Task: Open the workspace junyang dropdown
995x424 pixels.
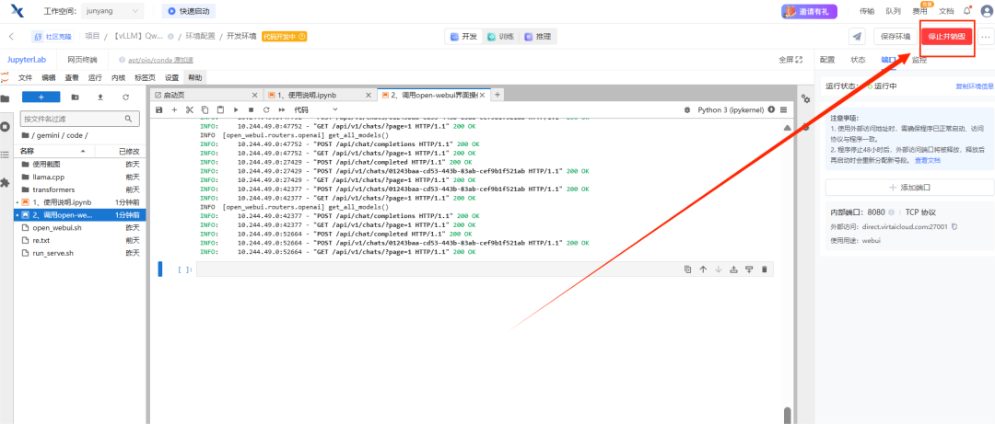Action: coord(112,11)
